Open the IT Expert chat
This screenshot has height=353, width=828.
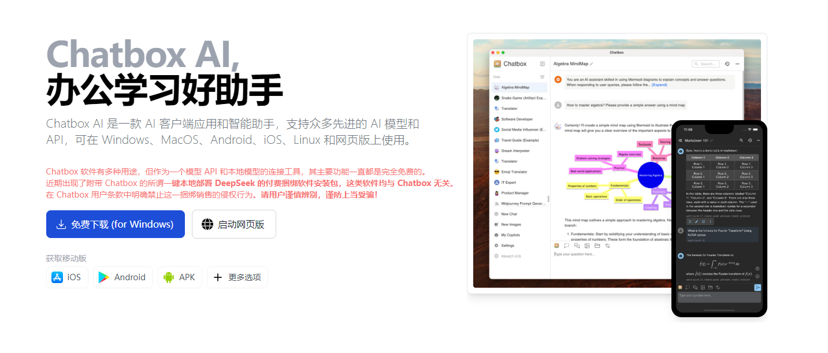pos(519,182)
